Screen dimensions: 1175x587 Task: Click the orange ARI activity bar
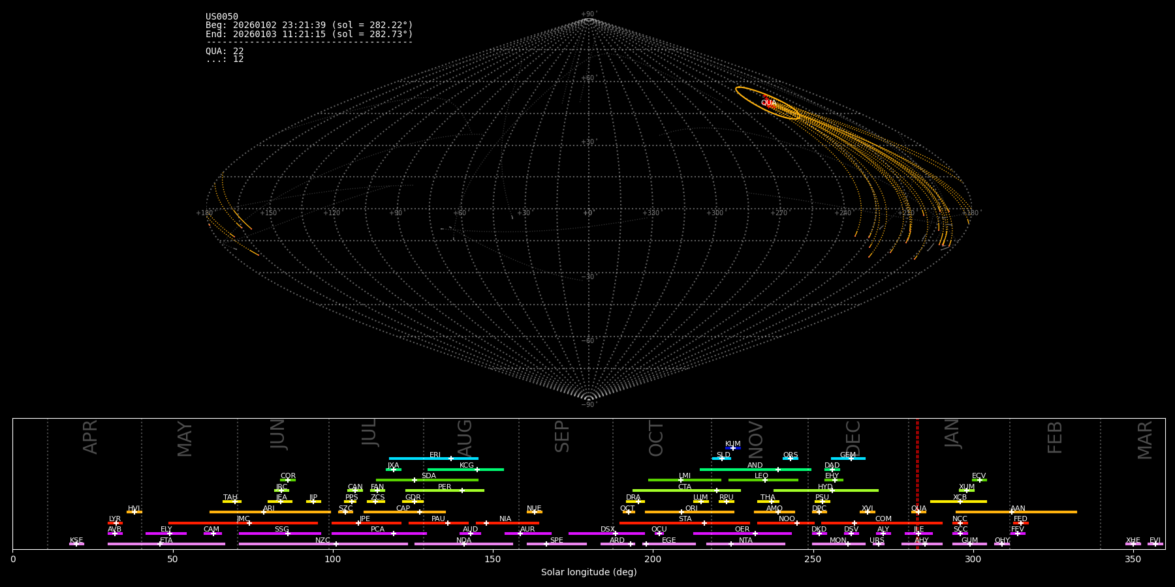point(294,512)
